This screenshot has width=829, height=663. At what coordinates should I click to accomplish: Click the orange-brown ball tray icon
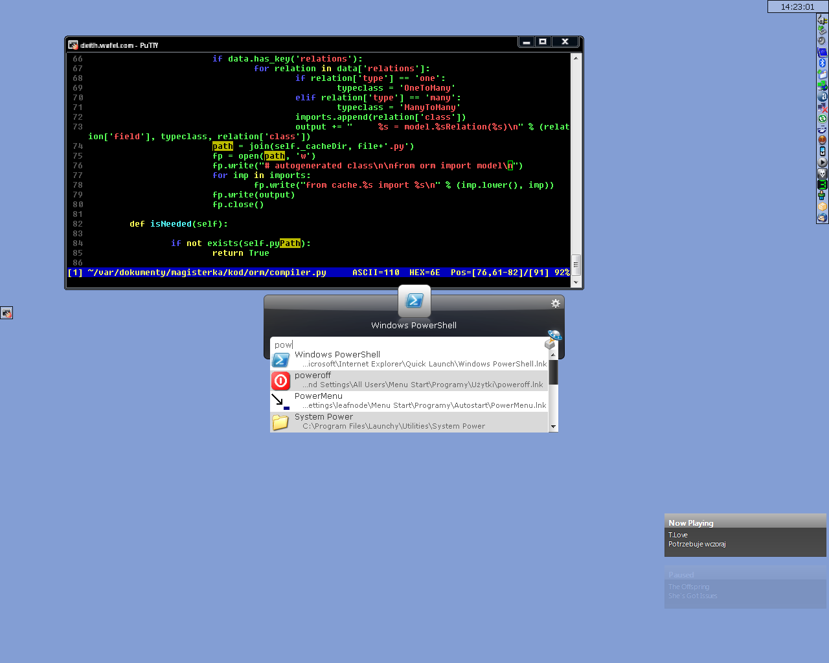click(x=823, y=140)
